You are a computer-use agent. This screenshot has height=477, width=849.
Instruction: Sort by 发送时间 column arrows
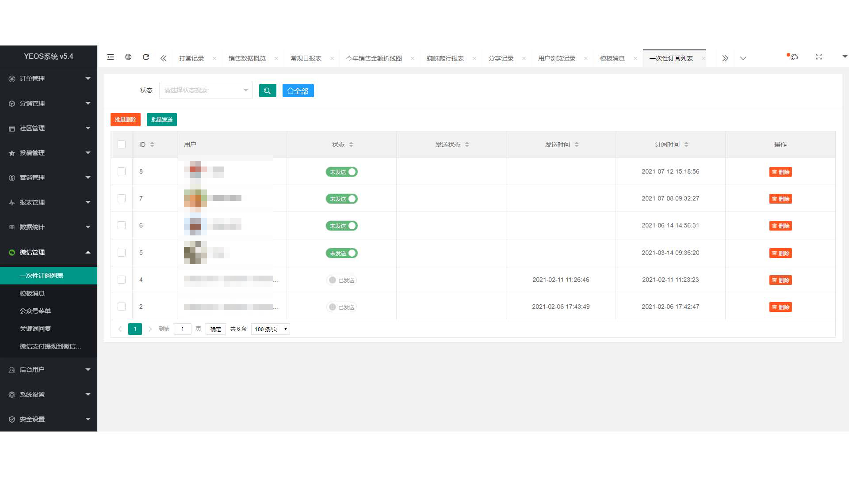pos(577,144)
